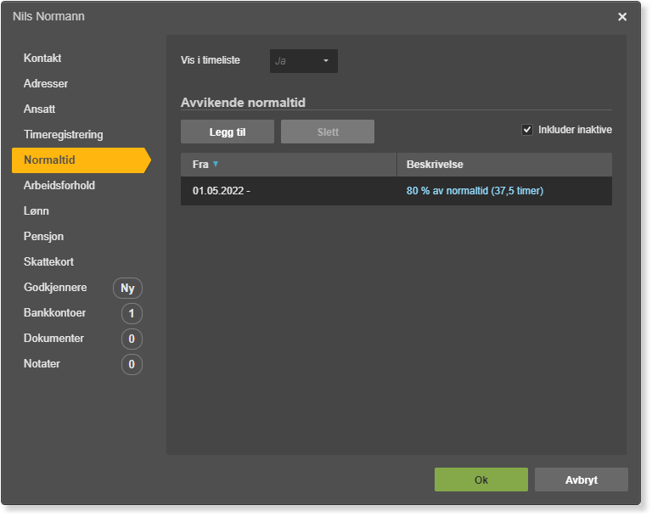Click the Slett button
652x516 pixels.
[328, 132]
